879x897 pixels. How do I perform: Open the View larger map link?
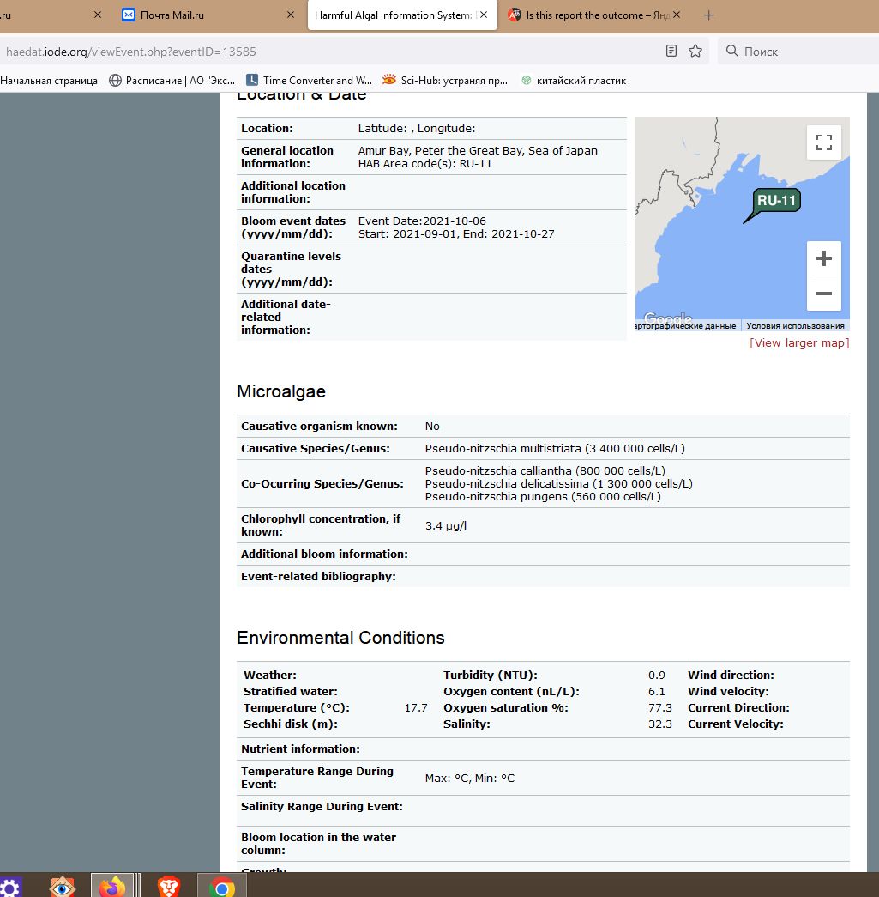pos(799,343)
